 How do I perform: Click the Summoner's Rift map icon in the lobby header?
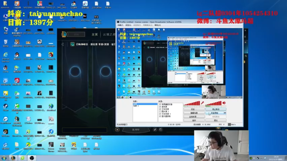click(x=72, y=44)
